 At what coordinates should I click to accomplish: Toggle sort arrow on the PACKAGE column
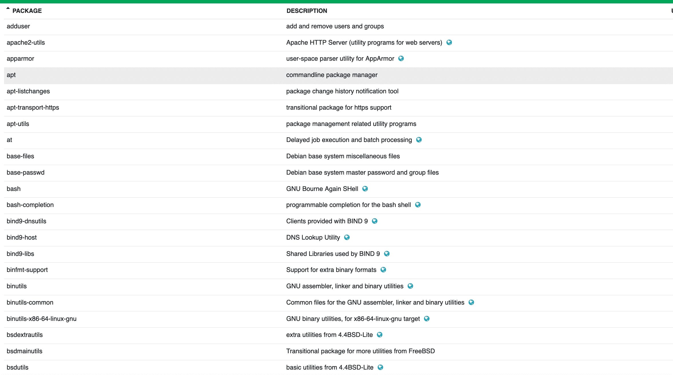(x=8, y=9)
